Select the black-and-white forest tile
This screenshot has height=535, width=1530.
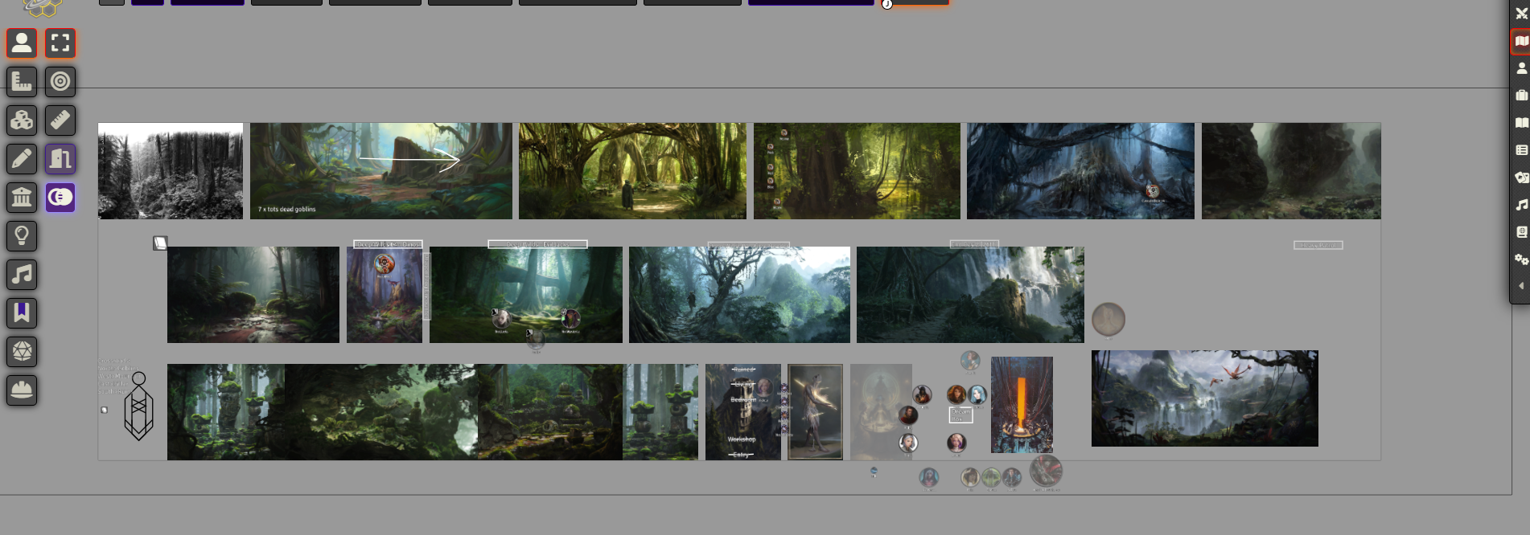point(171,171)
